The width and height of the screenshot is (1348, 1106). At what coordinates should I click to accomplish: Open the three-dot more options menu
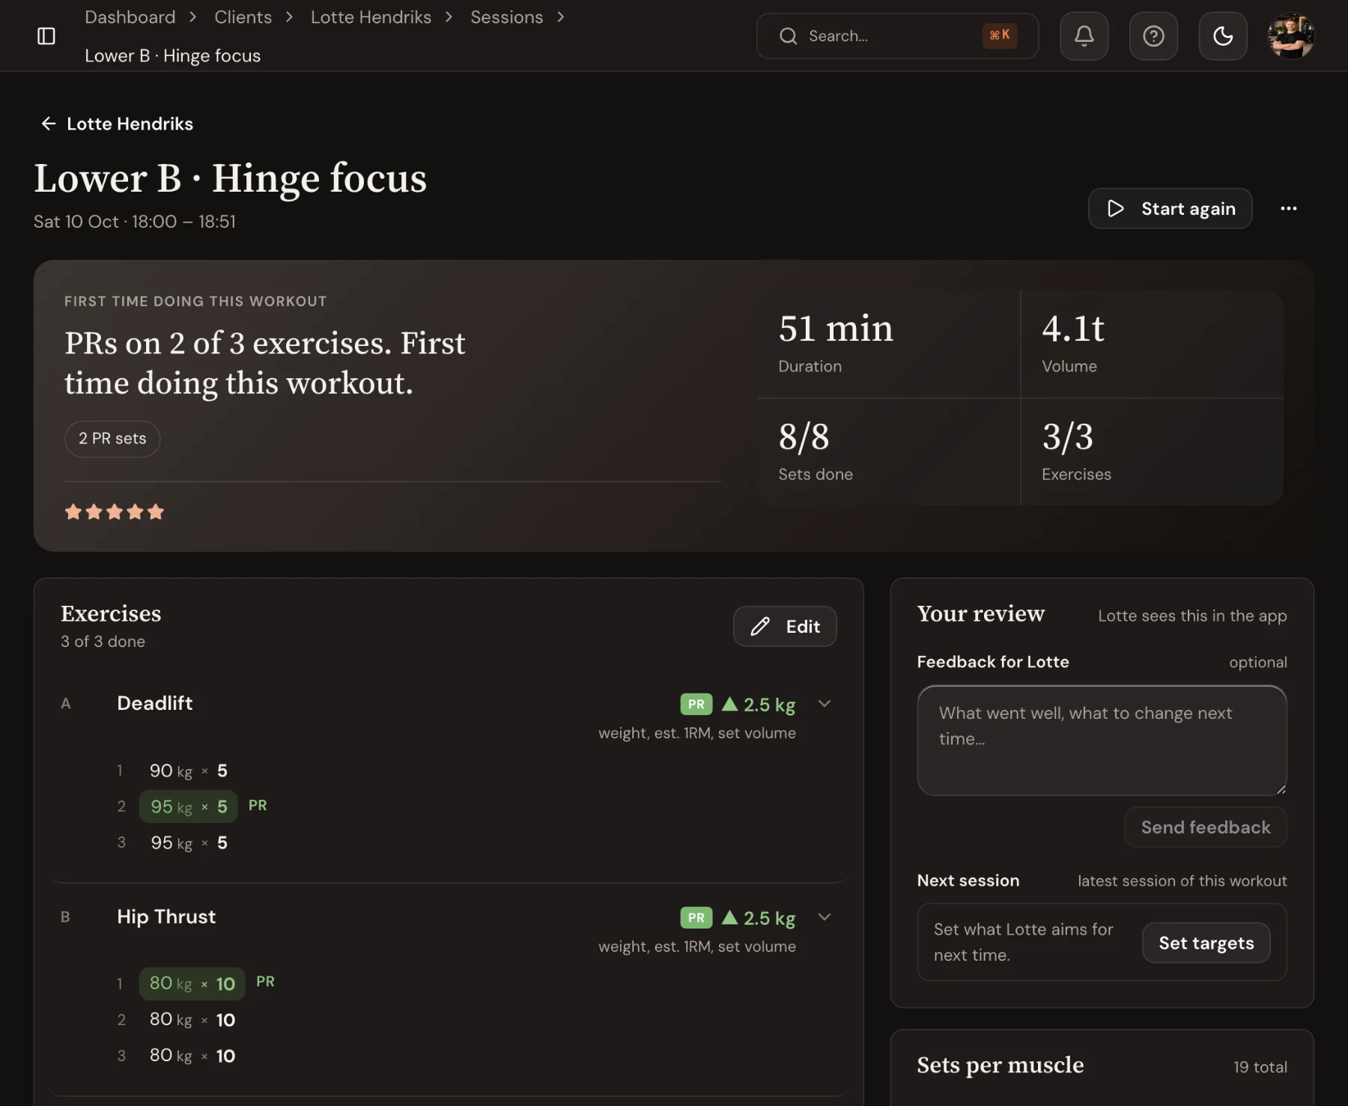pos(1288,208)
